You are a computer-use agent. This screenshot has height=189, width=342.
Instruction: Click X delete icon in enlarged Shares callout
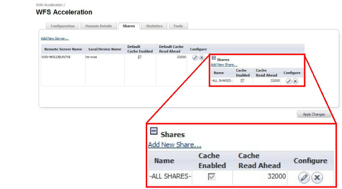pyautogui.click(x=317, y=177)
